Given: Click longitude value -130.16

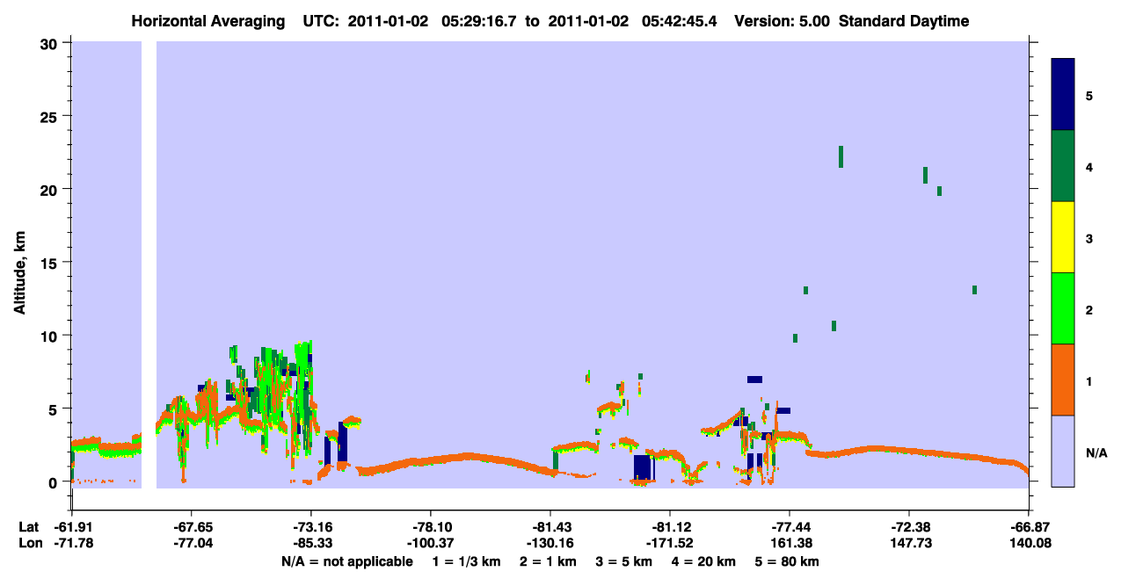Looking at the screenshot, I should [550, 543].
